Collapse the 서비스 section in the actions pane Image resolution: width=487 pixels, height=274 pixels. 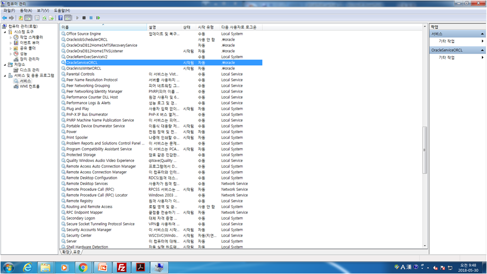coord(482,34)
